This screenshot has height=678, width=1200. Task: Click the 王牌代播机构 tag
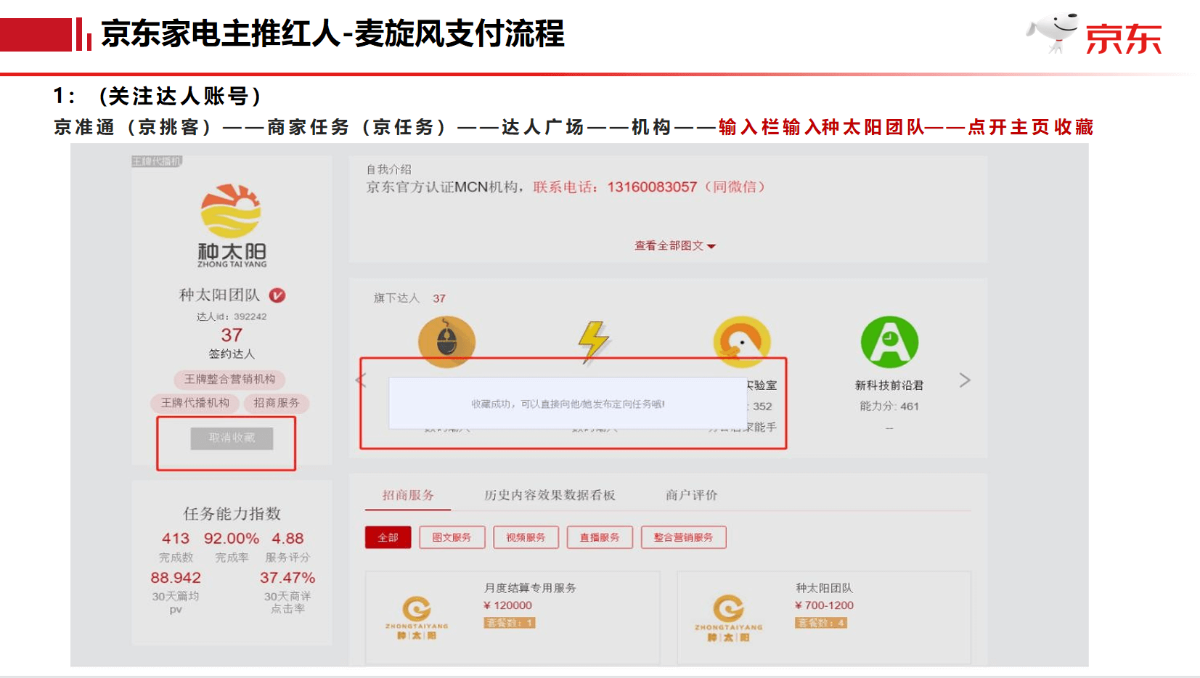tap(195, 403)
